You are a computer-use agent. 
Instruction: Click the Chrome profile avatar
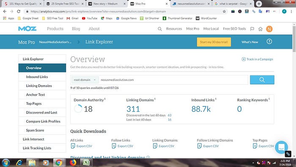click(284, 11)
